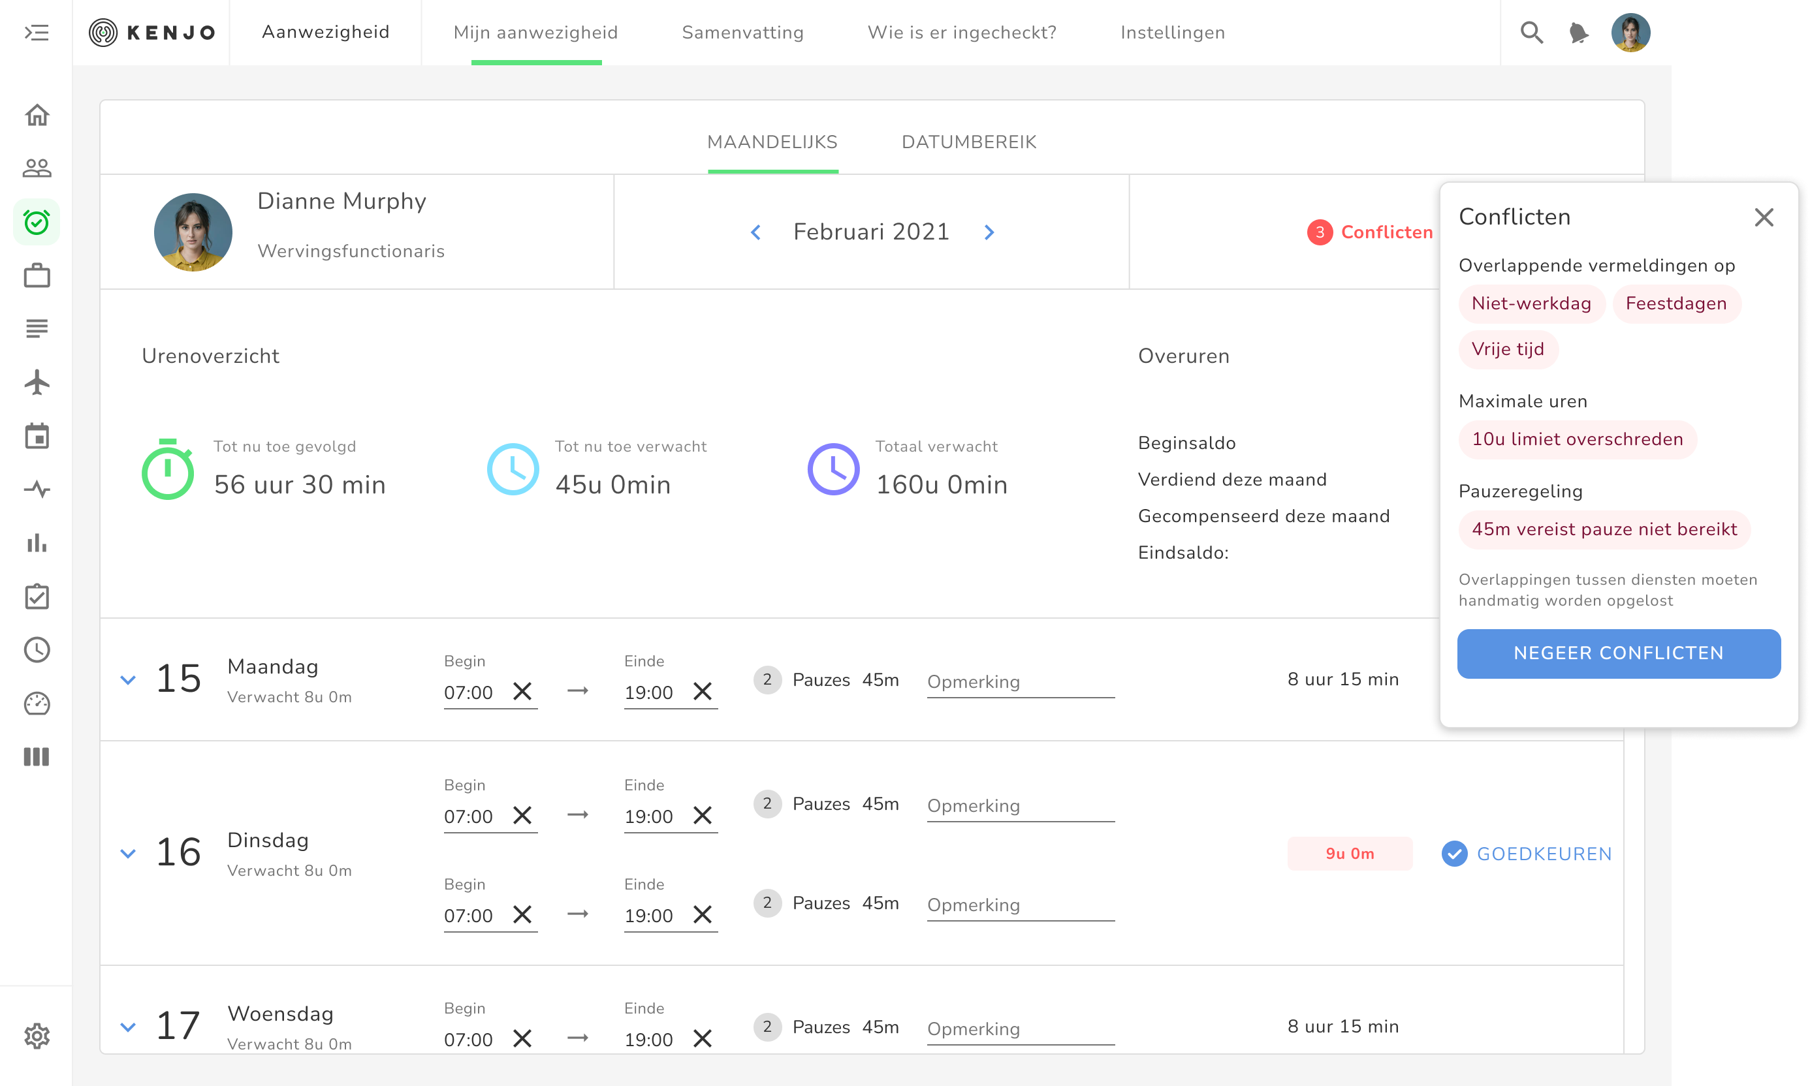Open the Home icon in sidebar
1810x1086 pixels.
point(37,115)
